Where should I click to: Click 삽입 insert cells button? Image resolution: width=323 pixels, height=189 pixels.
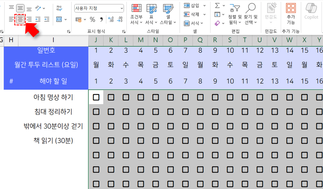(191, 6)
